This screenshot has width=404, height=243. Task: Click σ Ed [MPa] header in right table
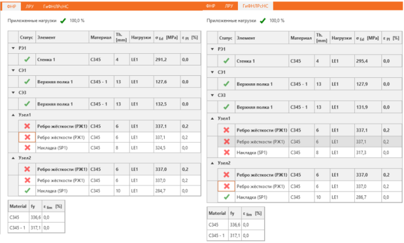[x=367, y=38]
